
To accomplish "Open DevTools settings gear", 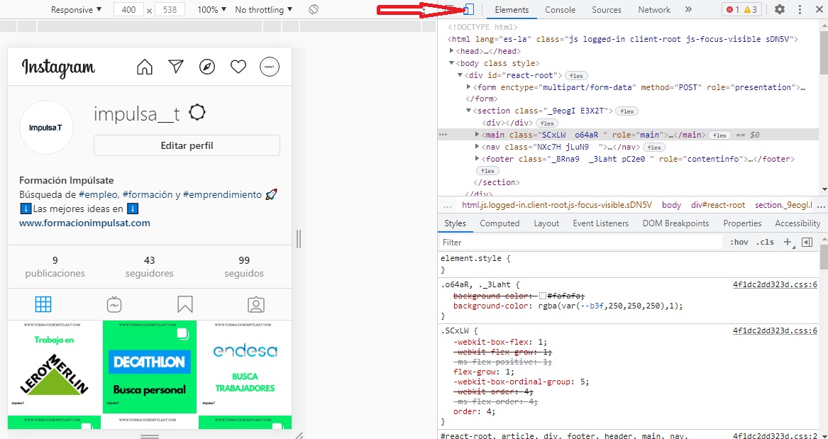I will click(x=780, y=10).
